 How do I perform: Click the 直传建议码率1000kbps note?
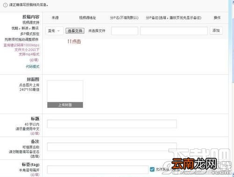(22, 45)
